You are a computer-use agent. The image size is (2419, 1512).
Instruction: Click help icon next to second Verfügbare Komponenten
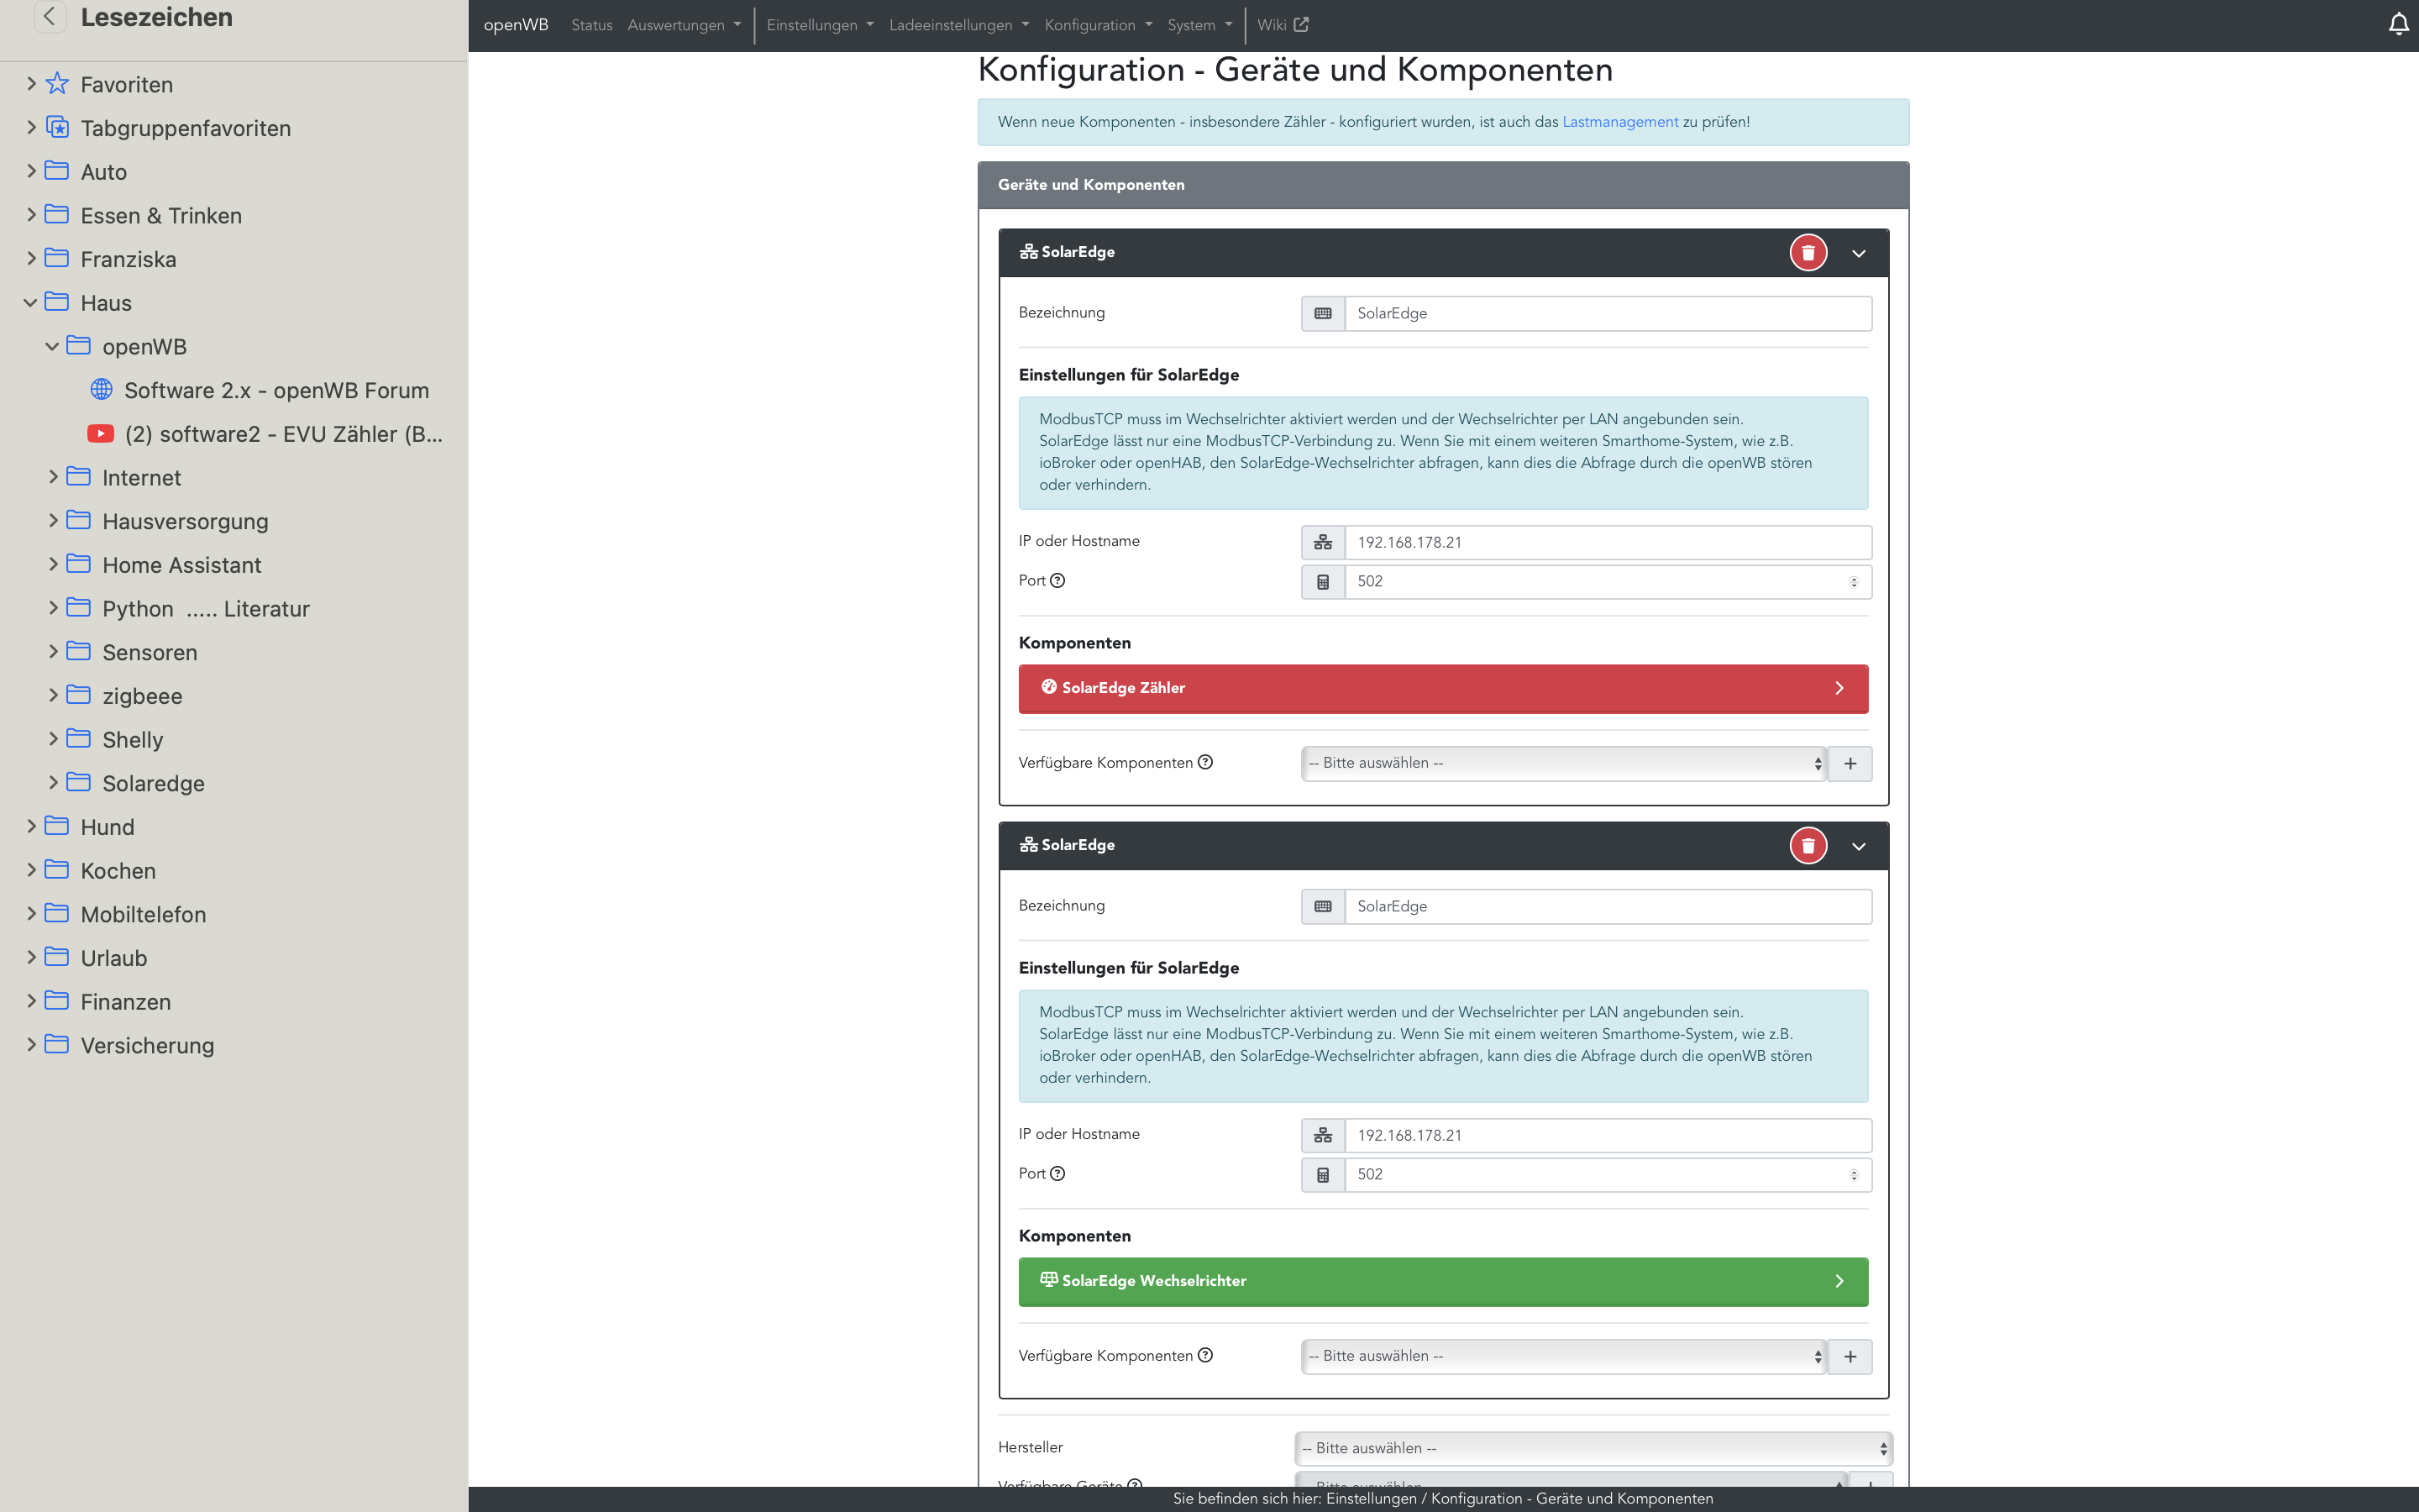[x=1205, y=1355]
